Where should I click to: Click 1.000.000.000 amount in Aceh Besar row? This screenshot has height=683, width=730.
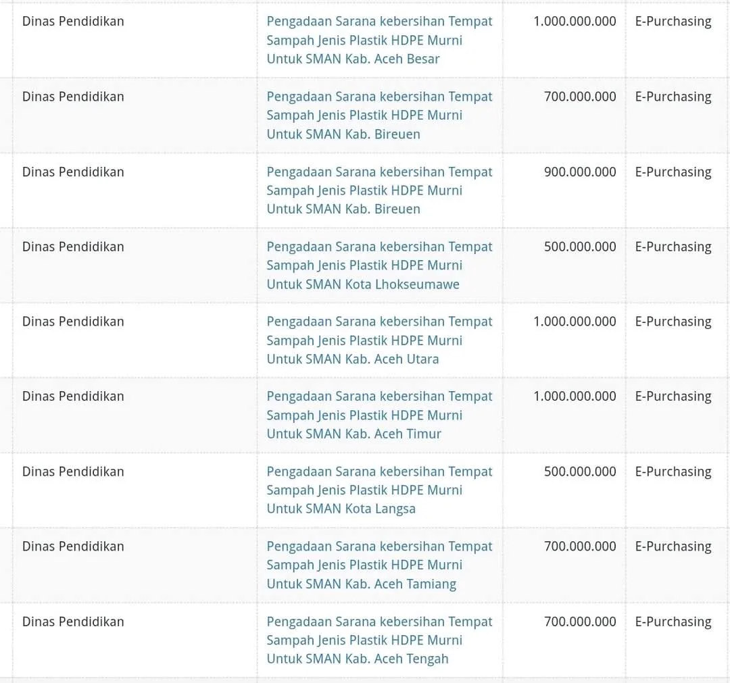click(575, 22)
